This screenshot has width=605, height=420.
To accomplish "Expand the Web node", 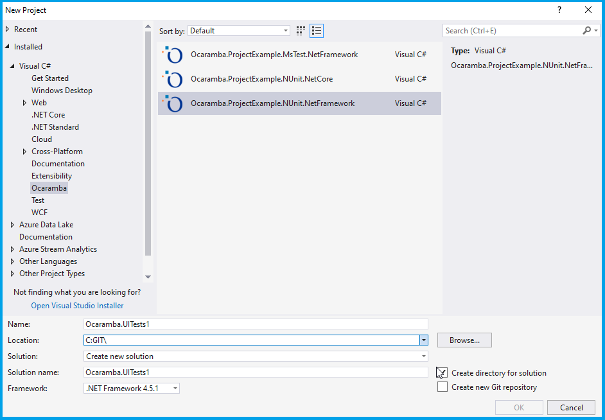I will [x=24, y=103].
